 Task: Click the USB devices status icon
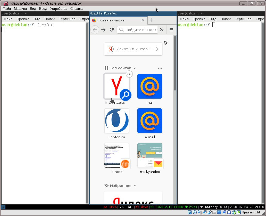tap(210, 212)
